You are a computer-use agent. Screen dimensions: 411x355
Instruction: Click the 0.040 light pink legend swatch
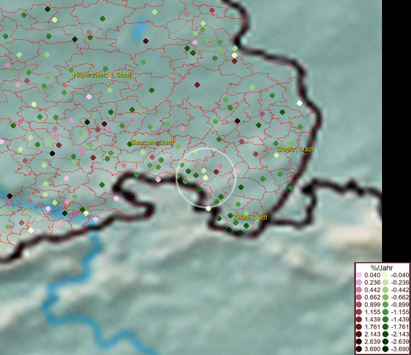coord(359,275)
